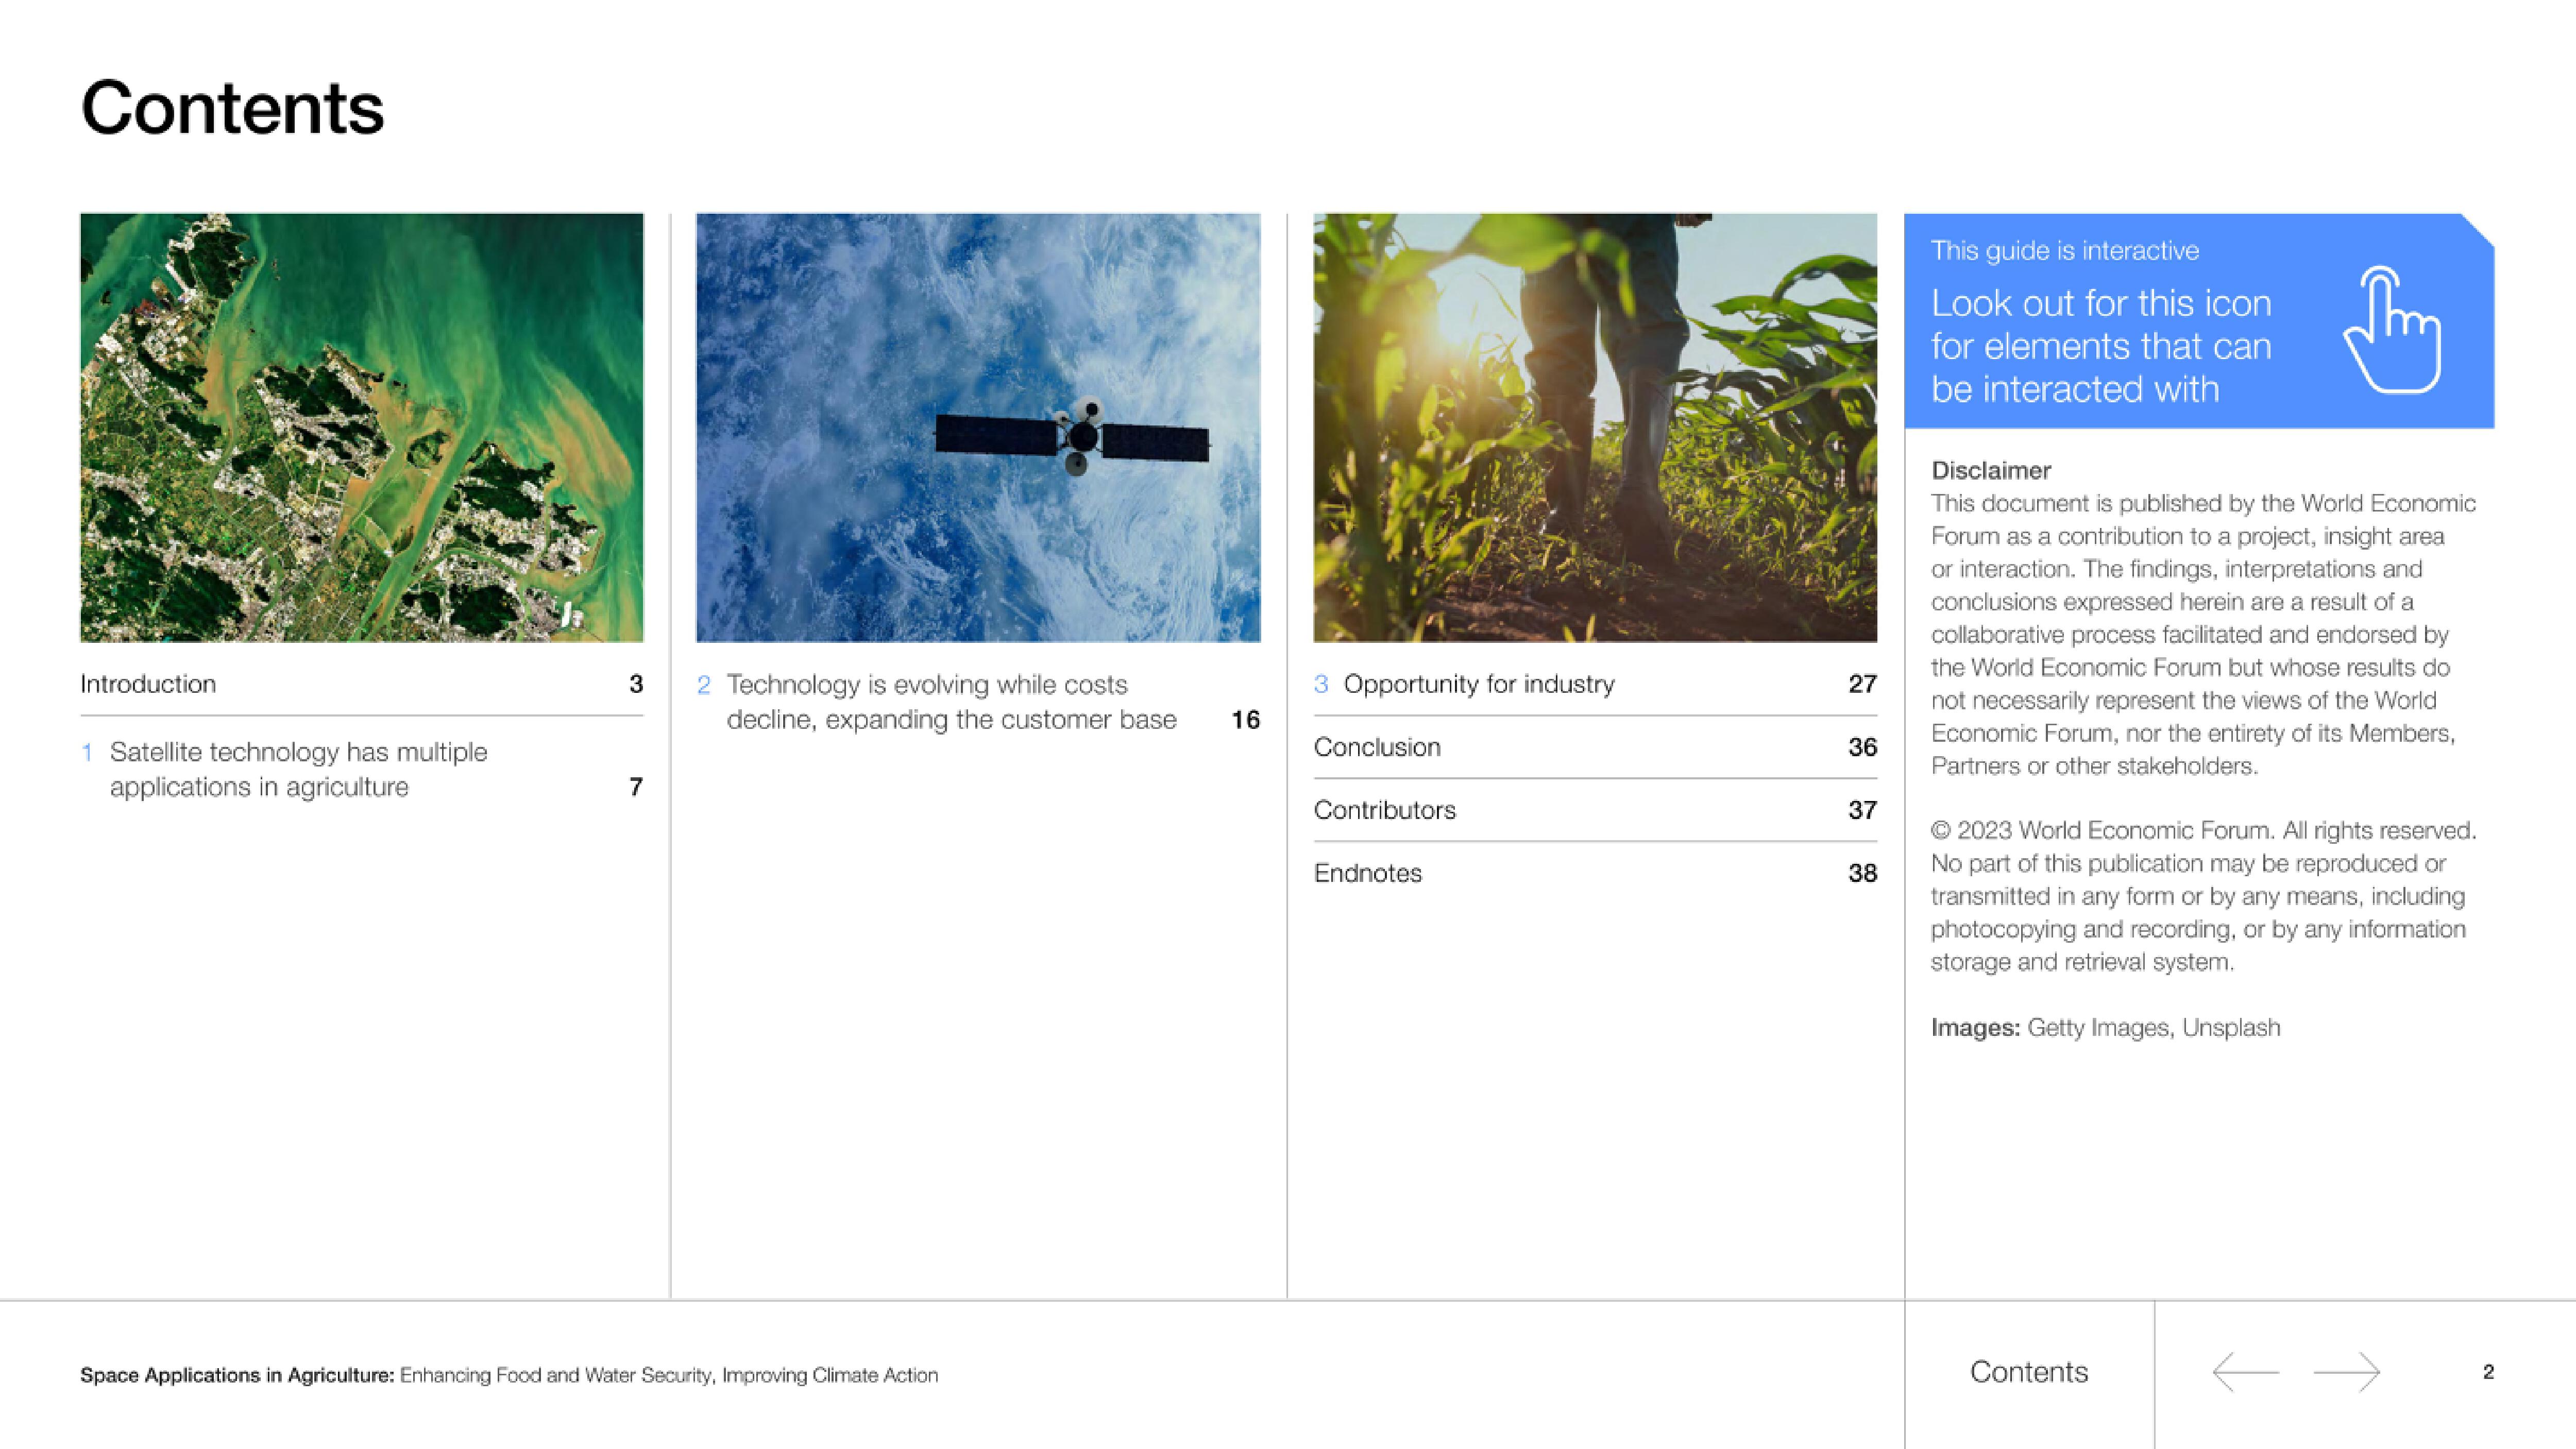The width and height of the screenshot is (2576, 1449).
Task: Select the orbiting satellite photo thumbnail
Action: 978,427
